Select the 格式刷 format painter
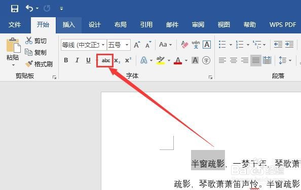Screen dimensions: 301x190 click(x=39, y=64)
